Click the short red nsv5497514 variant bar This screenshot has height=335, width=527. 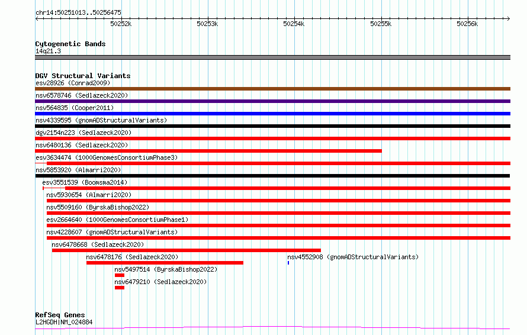tap(120, 275)
